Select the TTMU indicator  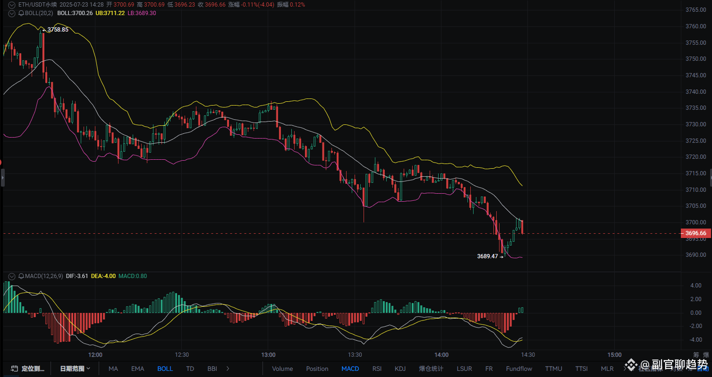tap(554, 369)
